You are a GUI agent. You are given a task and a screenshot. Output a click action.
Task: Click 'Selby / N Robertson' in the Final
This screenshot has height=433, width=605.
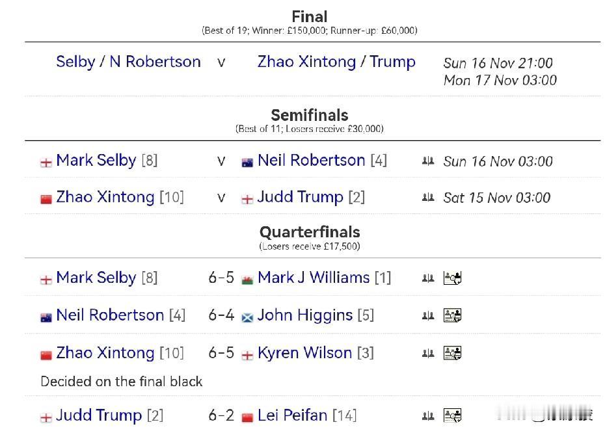click(128, 62)
